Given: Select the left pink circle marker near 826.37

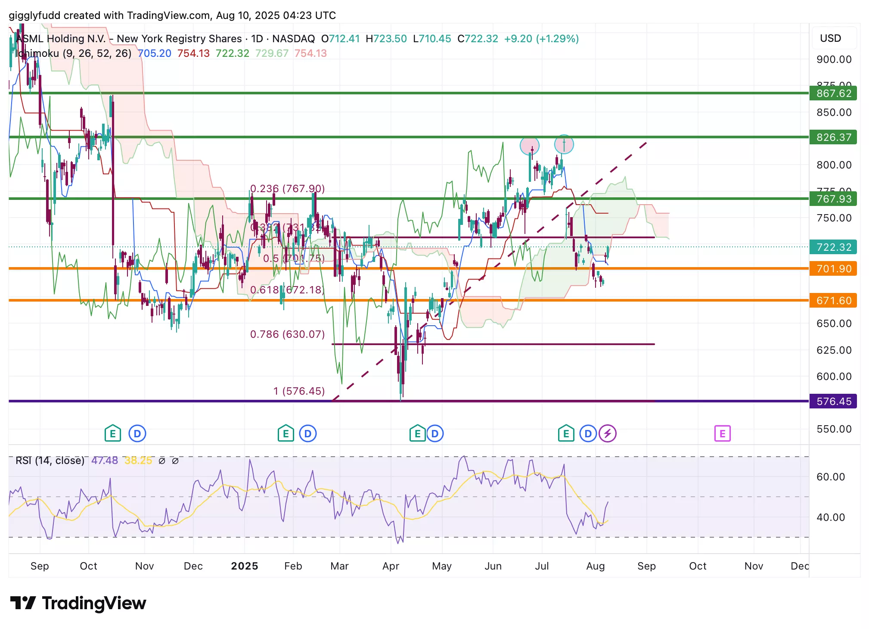Looking at the screenshot, I should point(529,146).
